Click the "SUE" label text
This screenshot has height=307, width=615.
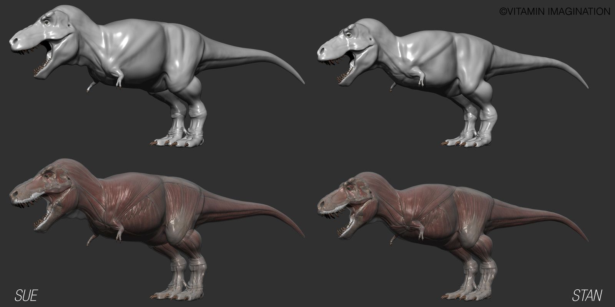tap(26, 295)
